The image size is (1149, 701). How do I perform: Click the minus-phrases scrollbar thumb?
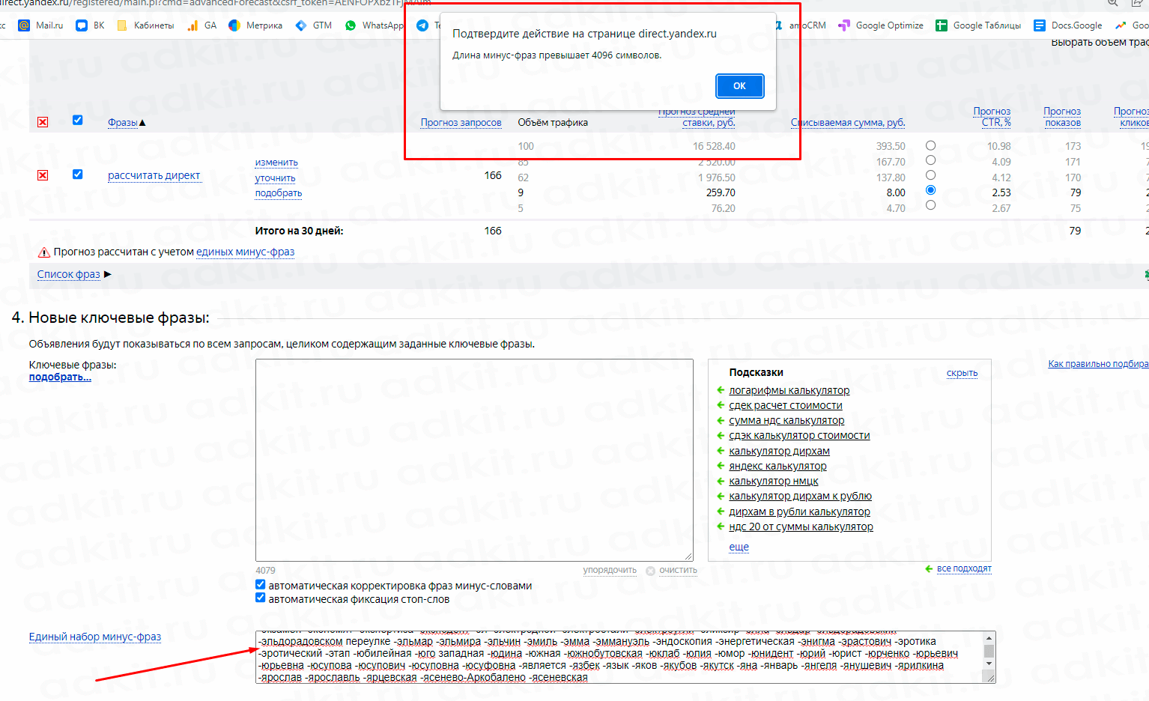pos(989,650)
